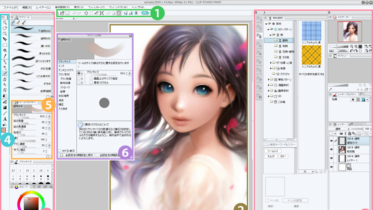The height and width of the screenshot is (210, 373).
Task: Check カテゴリ表示 checkbox
Action: 59,151
